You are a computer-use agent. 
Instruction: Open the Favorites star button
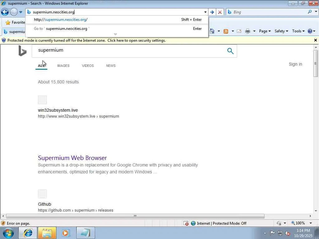pos(15,22)
